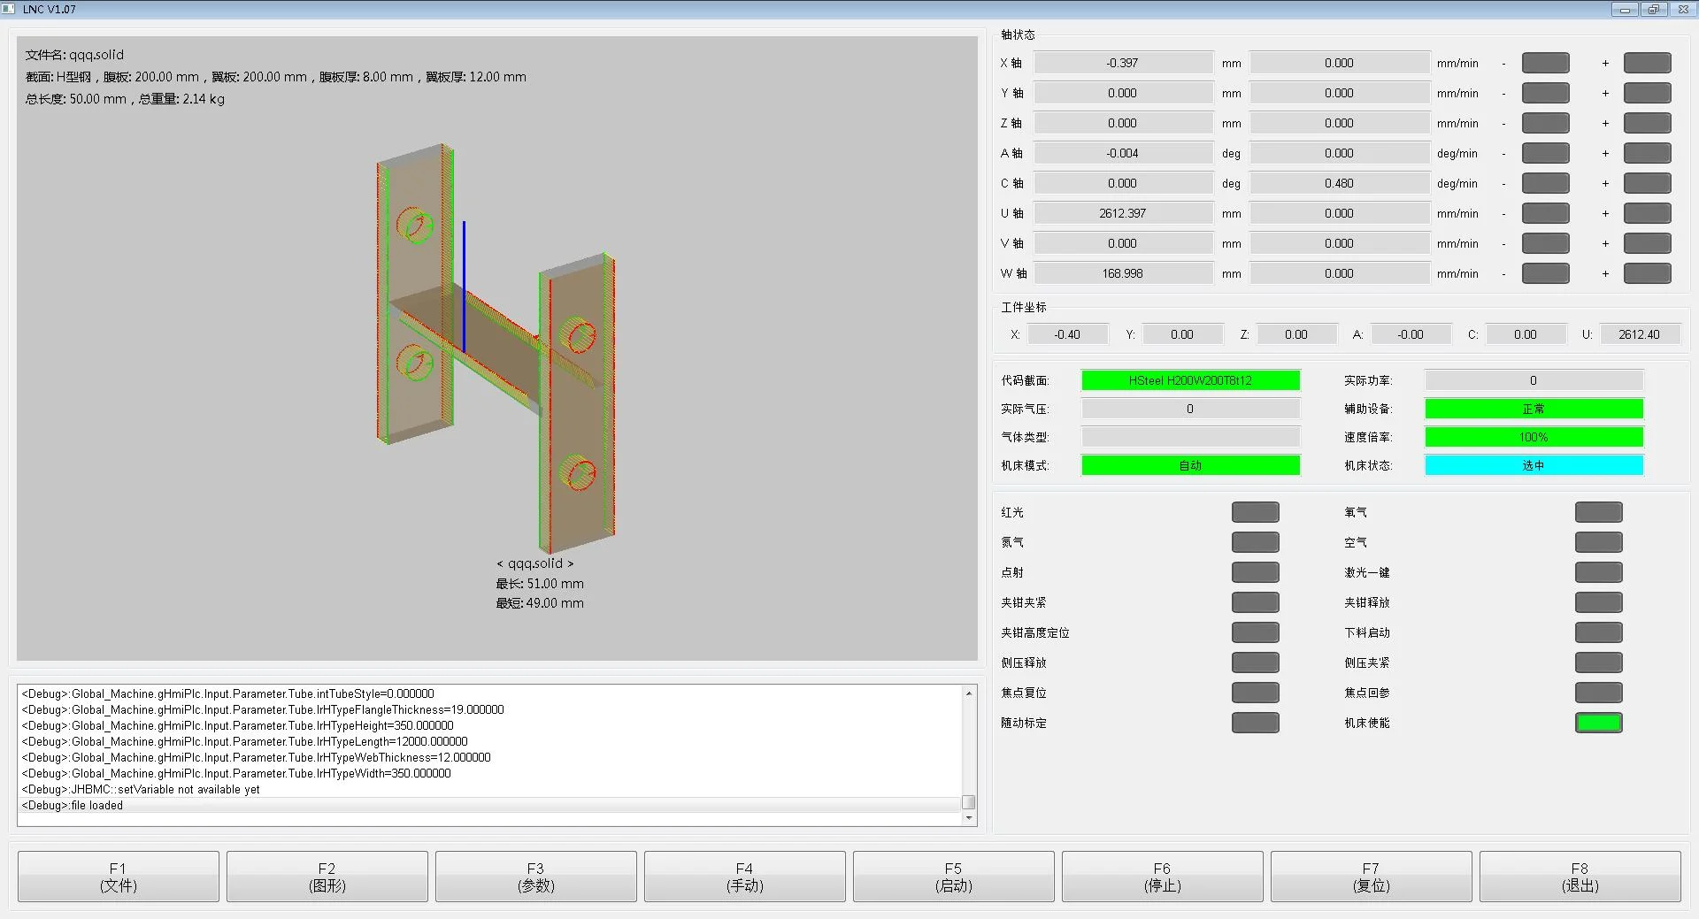Viewport: 1699px width, 919px height.
Task: Toggle the 激光一键 laser one-key button
Action: [1598, 572]
